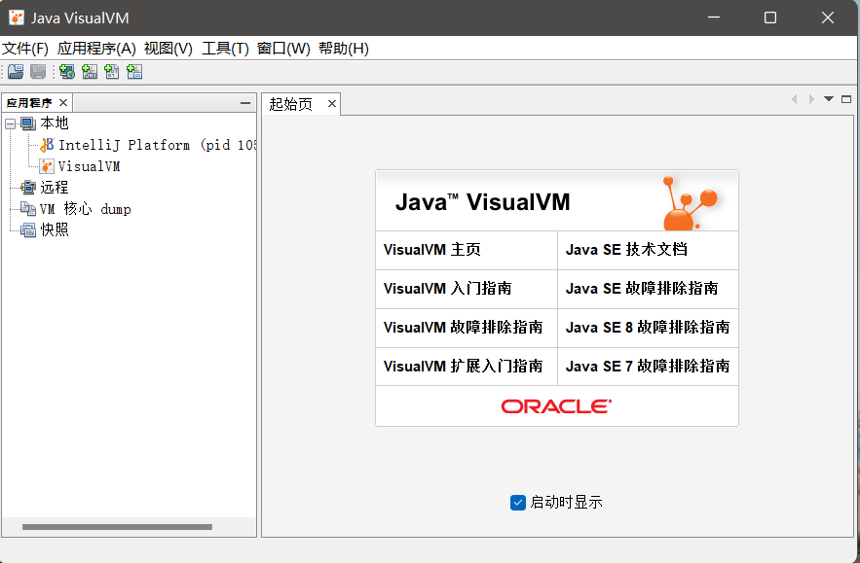
Task: Open the VisualVM 入门指南 link
Action: coord(448,288)
